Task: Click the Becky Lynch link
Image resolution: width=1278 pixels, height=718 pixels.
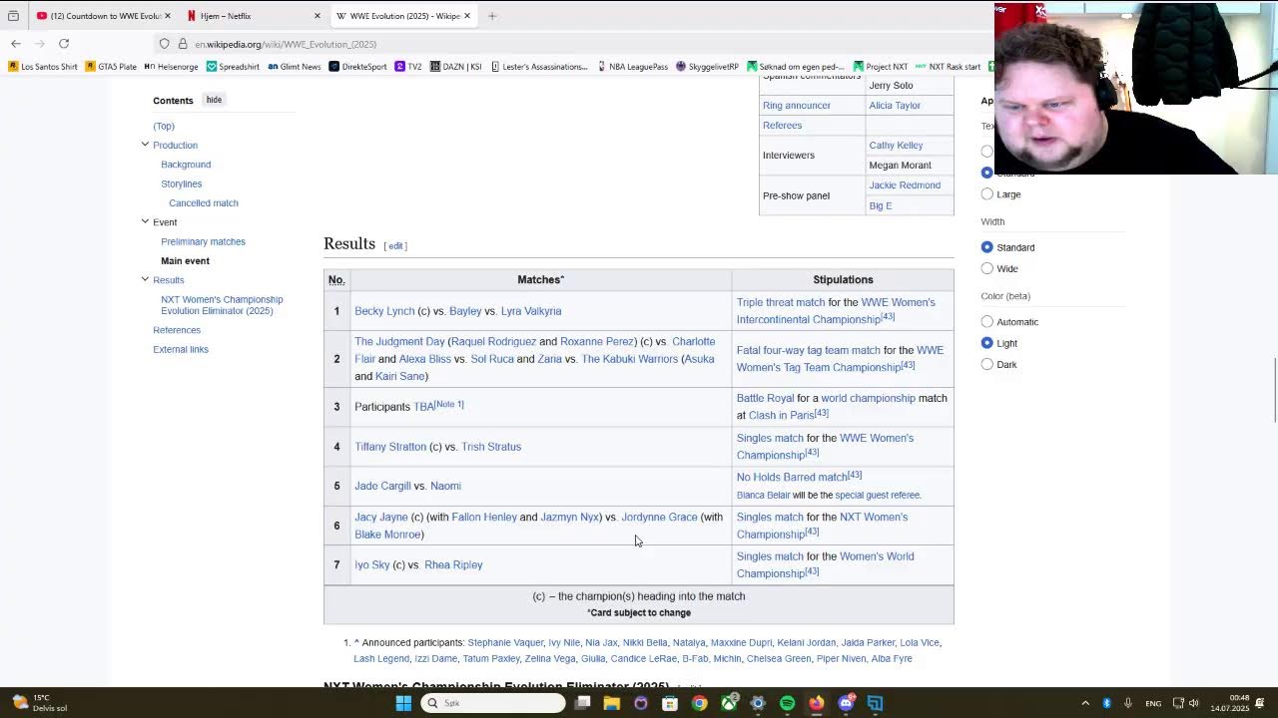Action: click(x=384, y=311)
